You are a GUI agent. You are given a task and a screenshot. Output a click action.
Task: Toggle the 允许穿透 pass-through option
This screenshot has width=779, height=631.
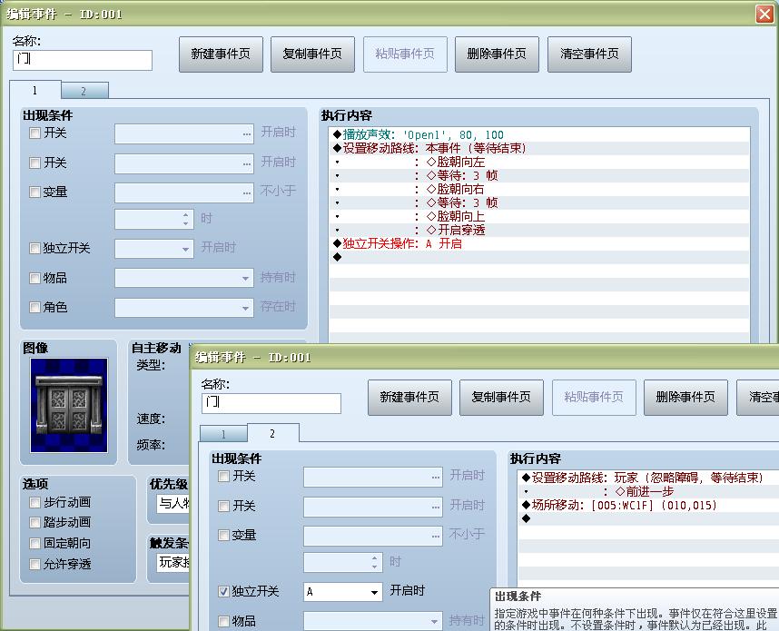(x=36, y=562)
